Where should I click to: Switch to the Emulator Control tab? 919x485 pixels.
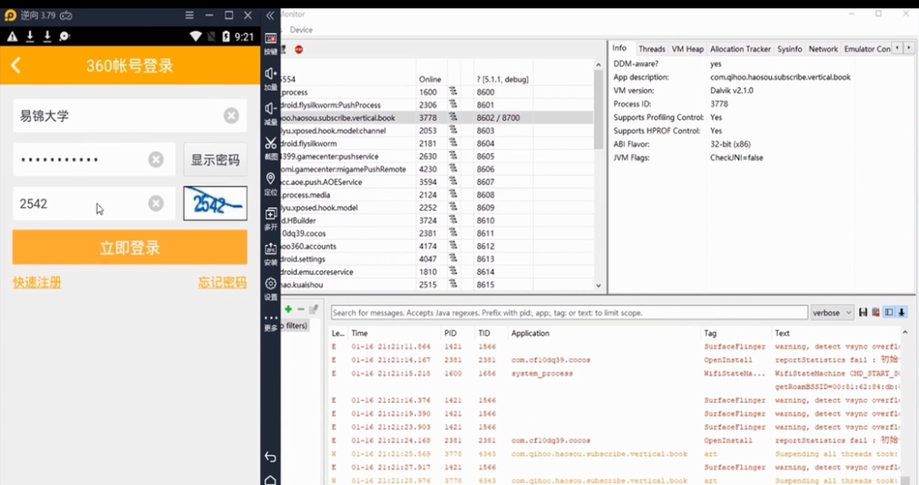(x=867, y=49)
